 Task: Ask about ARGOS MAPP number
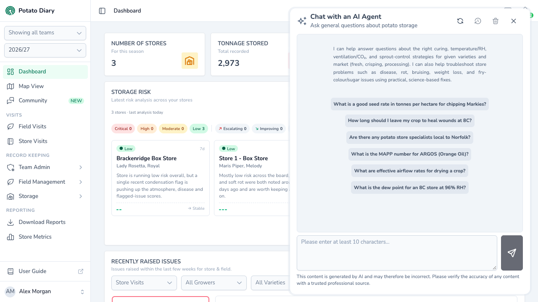[410, 154]
